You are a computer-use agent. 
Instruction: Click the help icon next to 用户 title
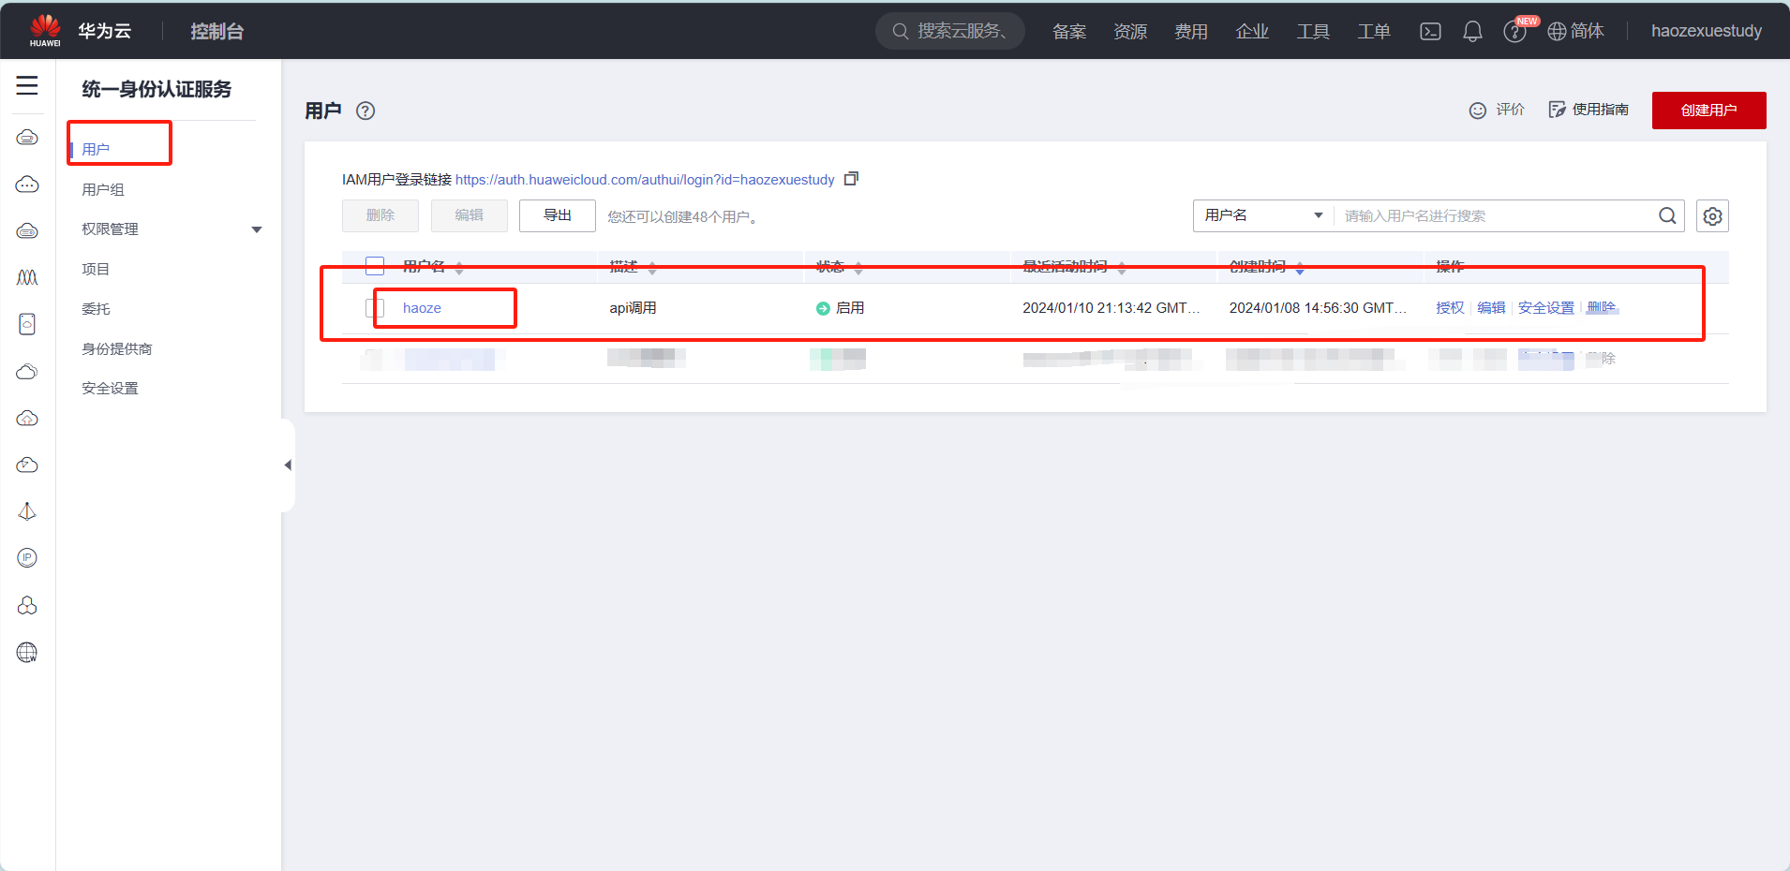tap(365, 111)
